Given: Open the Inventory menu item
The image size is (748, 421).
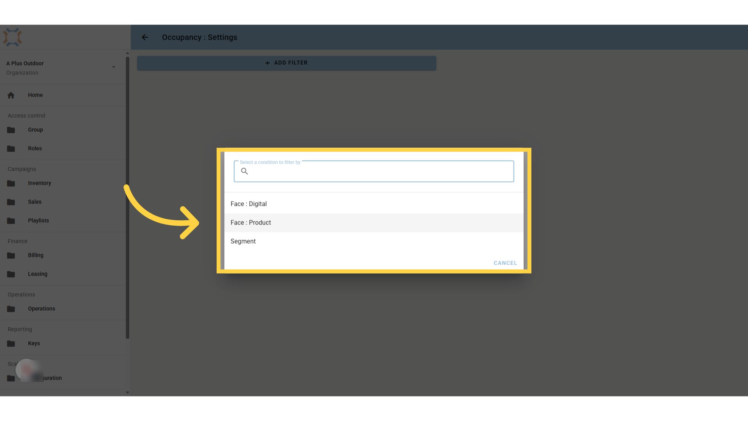Looking at the screenshot, I should point(62,183).
